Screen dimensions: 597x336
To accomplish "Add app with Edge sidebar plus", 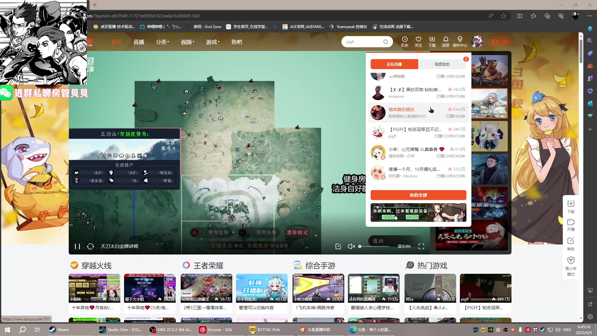I will (590, 129).
